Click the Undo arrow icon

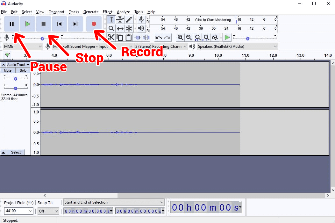158,38
